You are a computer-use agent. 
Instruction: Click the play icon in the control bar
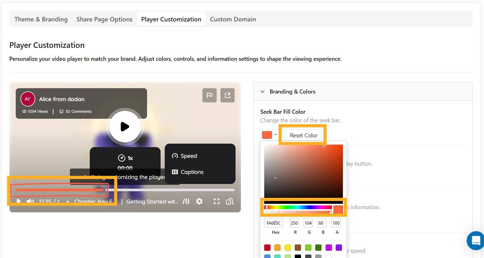tap(18, 201)
